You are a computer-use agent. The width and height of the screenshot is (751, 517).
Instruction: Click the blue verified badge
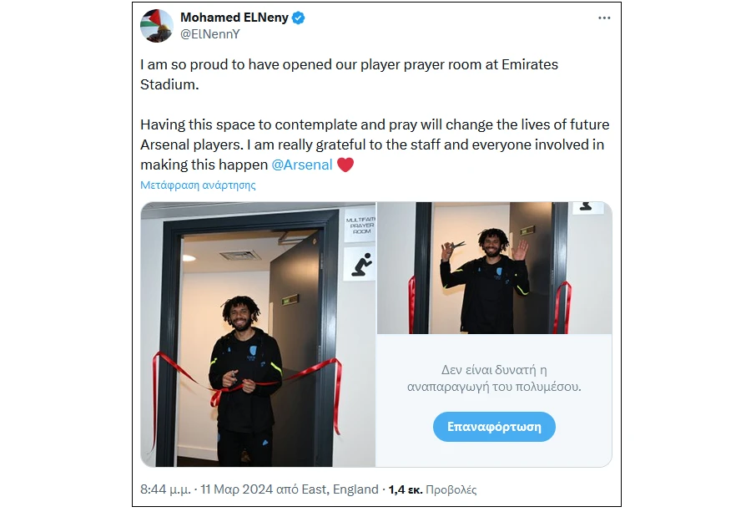tap(298, 18)
